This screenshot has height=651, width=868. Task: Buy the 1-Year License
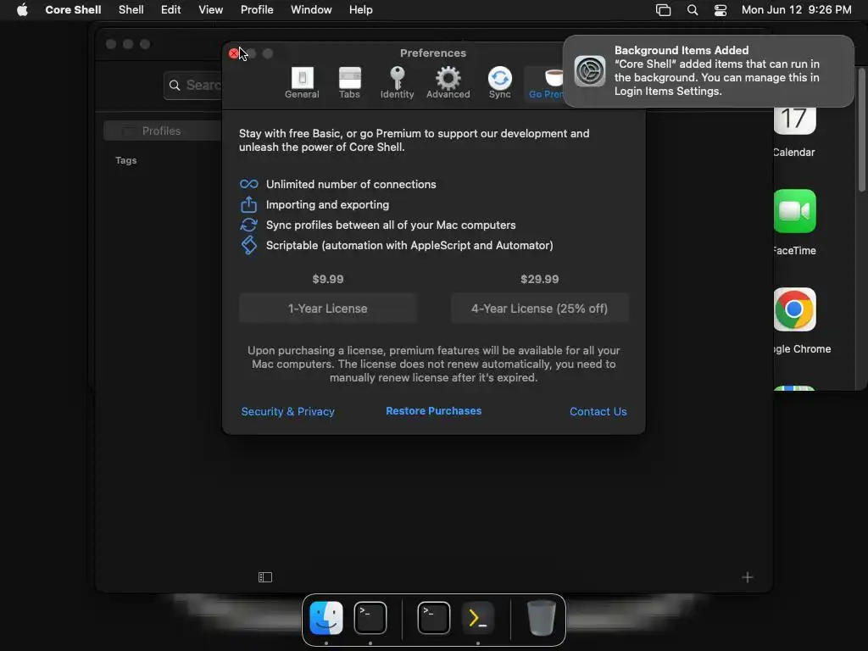click(327, 309)
